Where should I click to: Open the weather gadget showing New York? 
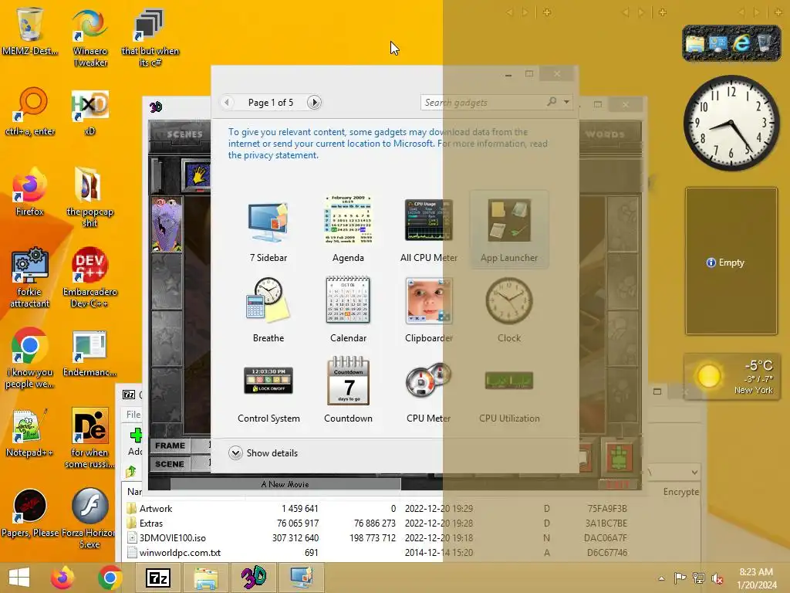(731, 377)
